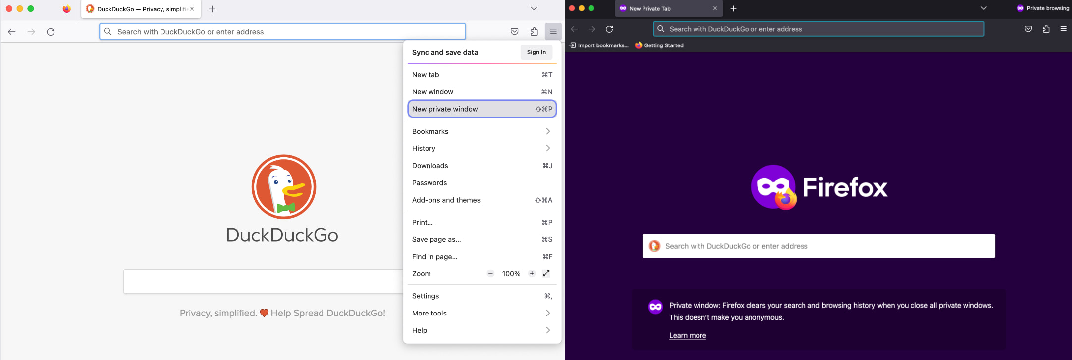
Task: Reload page in private window
Action: [609, 29]
